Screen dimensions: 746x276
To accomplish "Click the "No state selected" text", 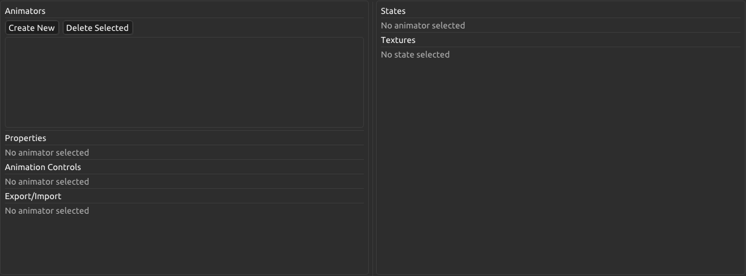I will 415,54.
